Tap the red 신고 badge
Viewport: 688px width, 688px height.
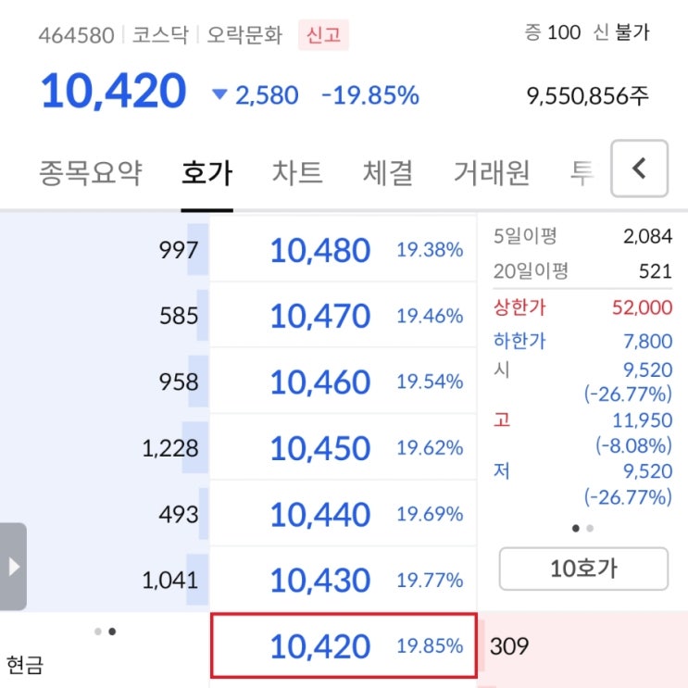point(323,35)
